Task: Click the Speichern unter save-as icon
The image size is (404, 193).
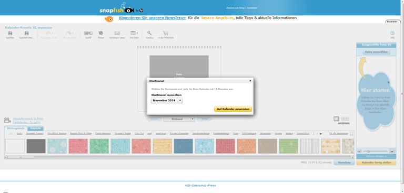Action: (x=26, y=34)
